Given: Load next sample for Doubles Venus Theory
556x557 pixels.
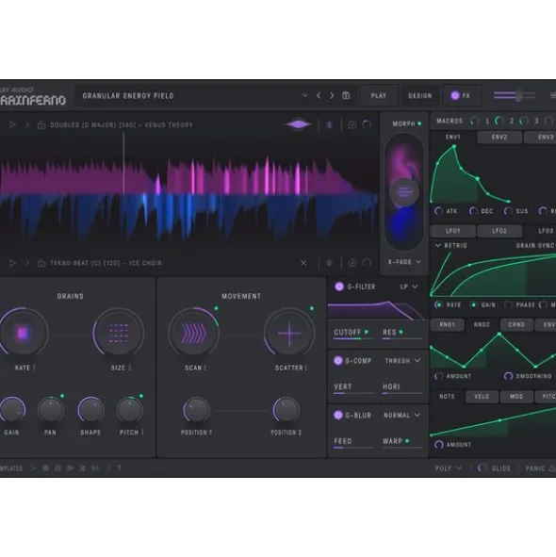Looking at the screenshot, I should (x=27, y=124).
